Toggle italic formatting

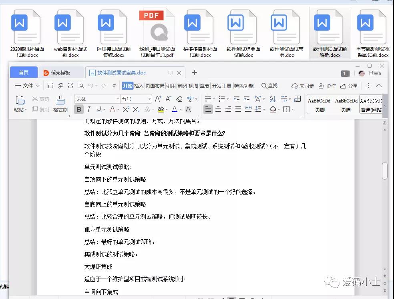(x=88, y=109)
